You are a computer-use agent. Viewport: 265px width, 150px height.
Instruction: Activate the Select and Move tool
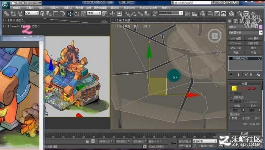pos(70,14)
